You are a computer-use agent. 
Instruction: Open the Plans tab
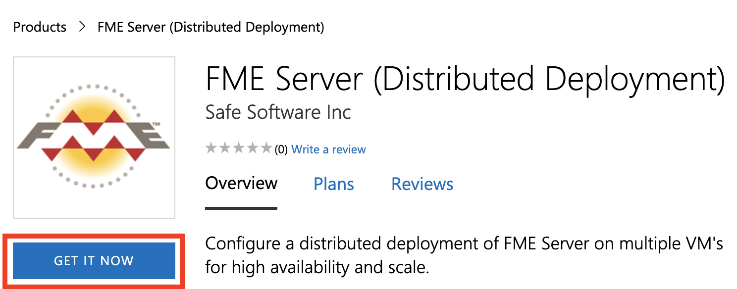tap(334, 184)
